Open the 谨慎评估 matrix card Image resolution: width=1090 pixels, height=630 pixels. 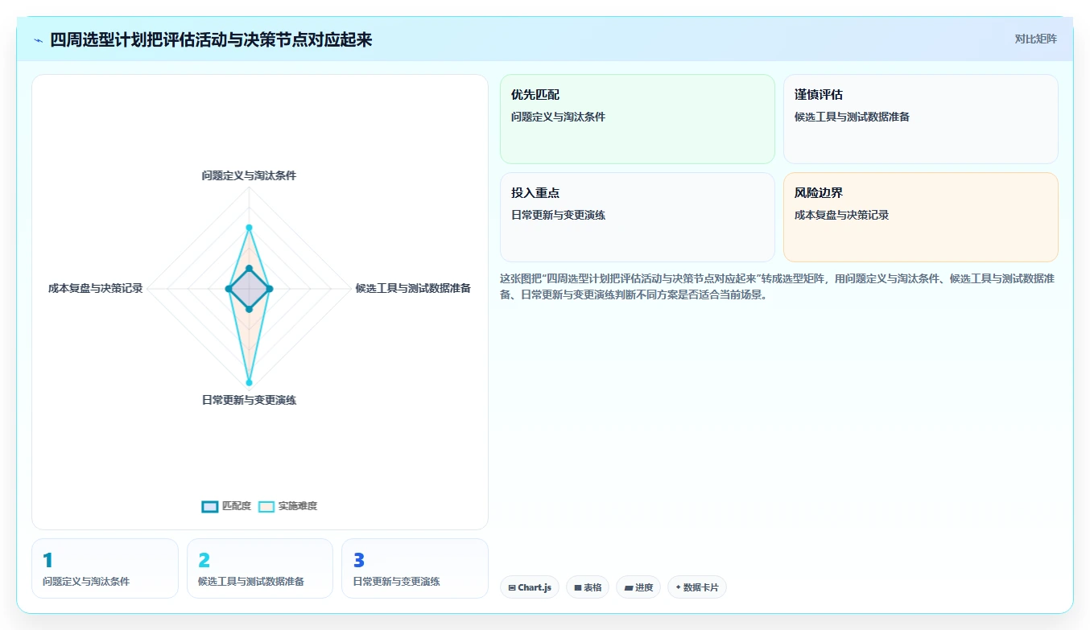920,119
